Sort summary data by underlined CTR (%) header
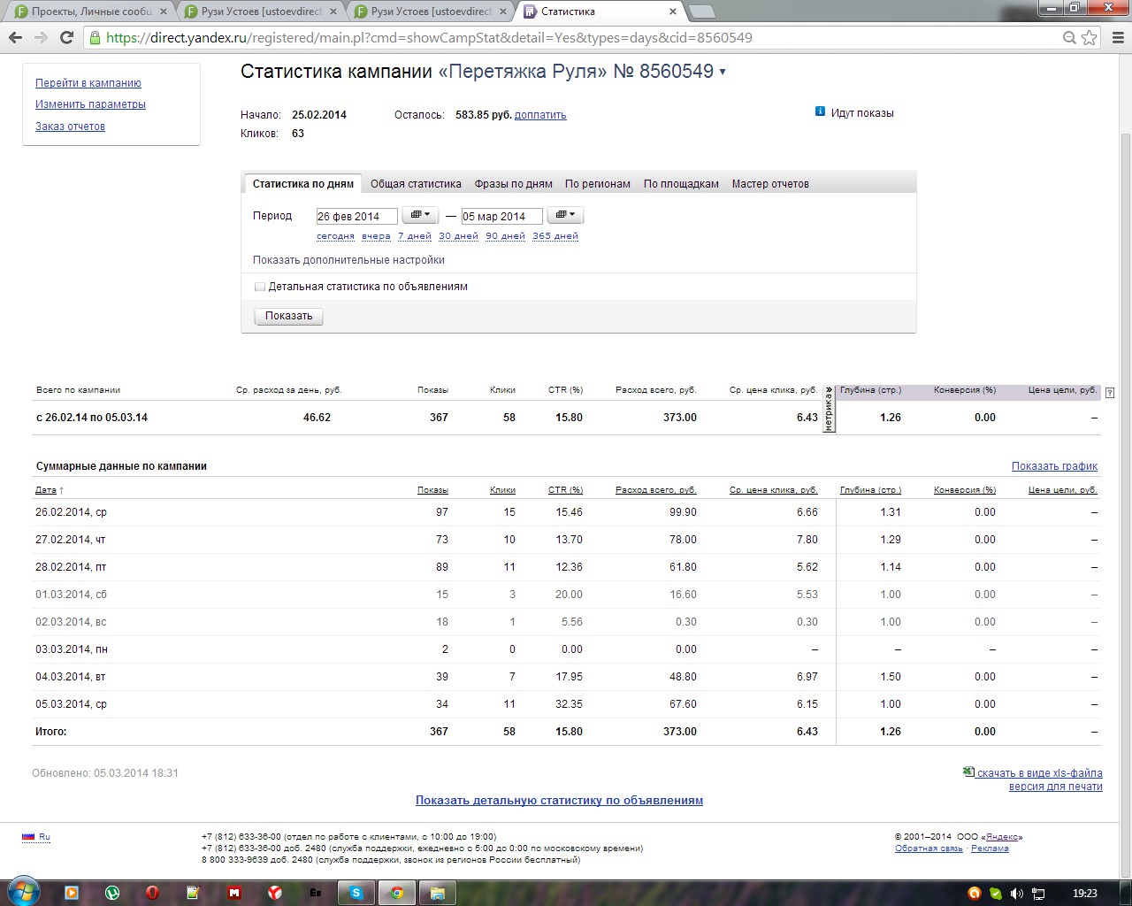Screen dimensions: 1132x906 click(x=565, y=489)
